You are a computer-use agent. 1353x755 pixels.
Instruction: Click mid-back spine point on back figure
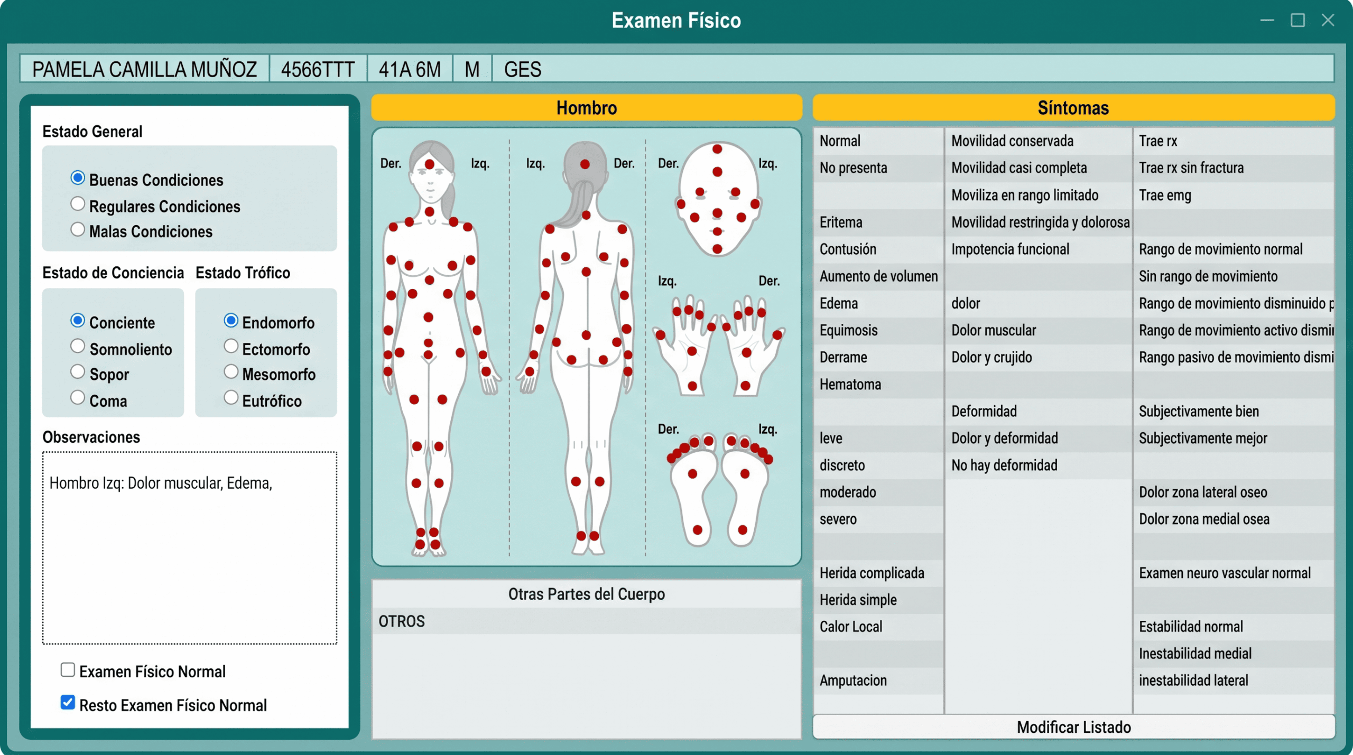tap(586, 272)
